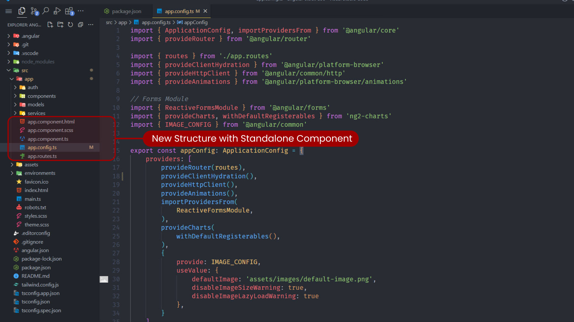Image resolution: width=574 pixels, height=322 pixels.
Task: Open package-lock.json file
Action: 42,259
